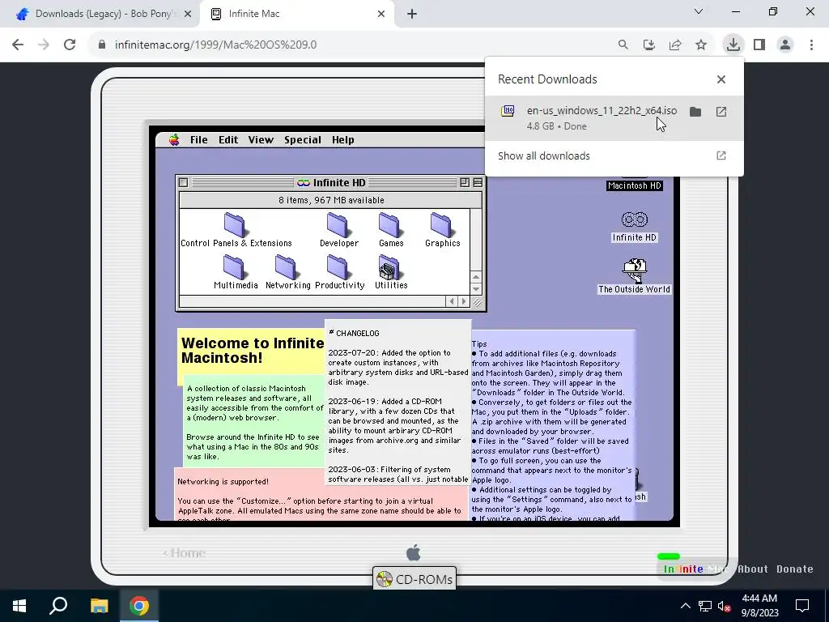Open the Utilities folder icon
The height and width of the screenshot is (622, 829).
389,267
